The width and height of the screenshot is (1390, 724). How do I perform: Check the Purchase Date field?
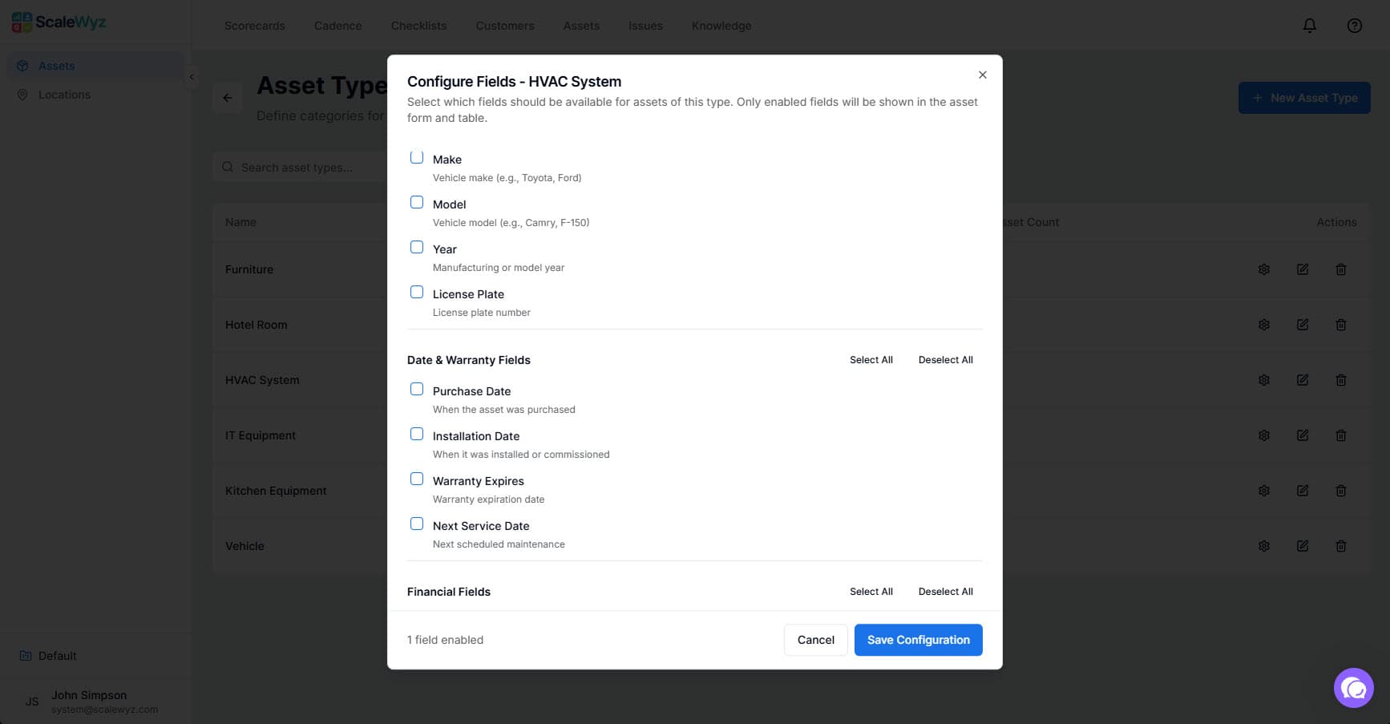[416, 388]
